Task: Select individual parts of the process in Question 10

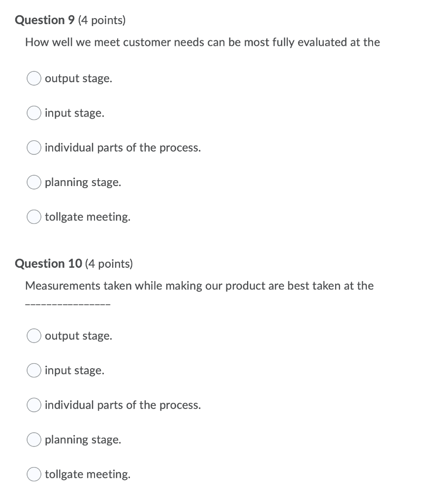Action: point(33,405)
